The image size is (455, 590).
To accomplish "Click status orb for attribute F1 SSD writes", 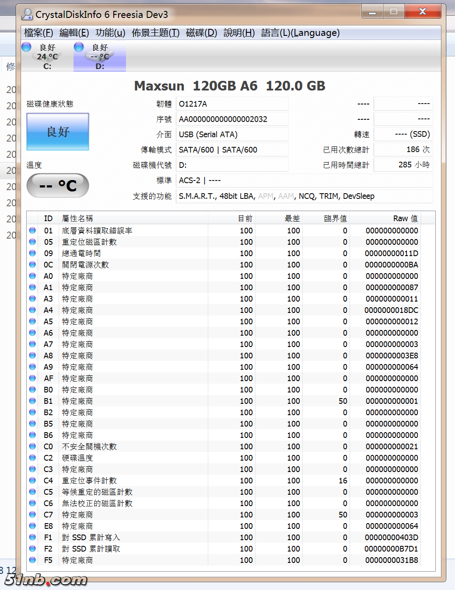I will point(32,537).
